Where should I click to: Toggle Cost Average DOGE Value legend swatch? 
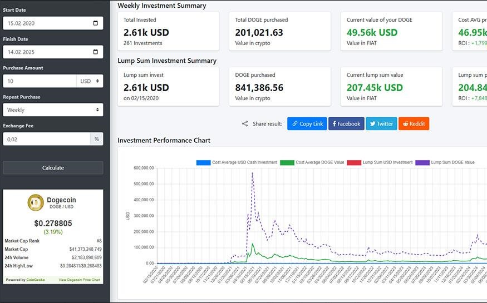[287, 162]
